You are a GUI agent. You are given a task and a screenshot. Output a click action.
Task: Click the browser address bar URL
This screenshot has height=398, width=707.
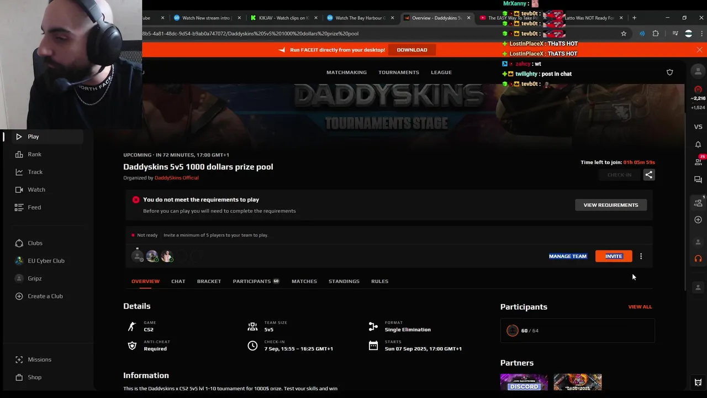point(250,34)
